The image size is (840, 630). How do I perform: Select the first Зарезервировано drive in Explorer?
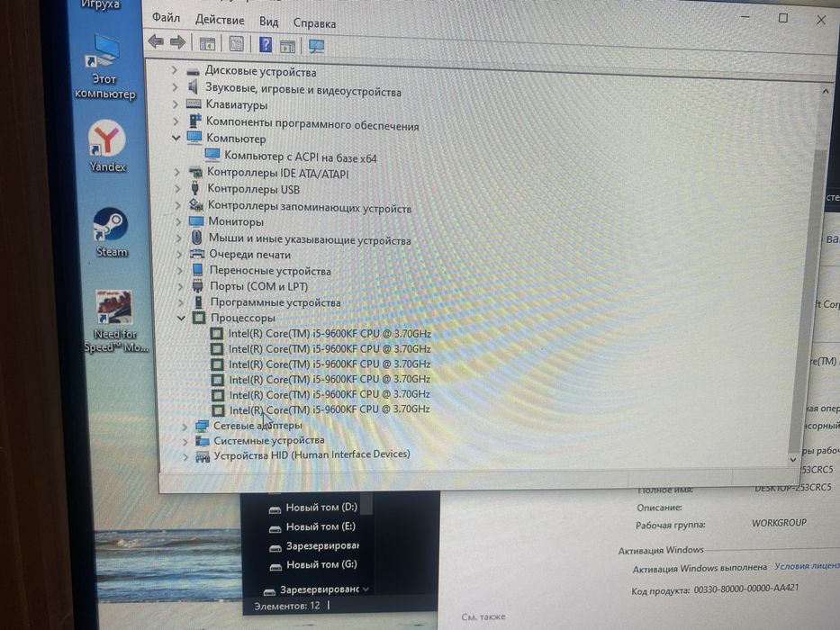(322, 546)
